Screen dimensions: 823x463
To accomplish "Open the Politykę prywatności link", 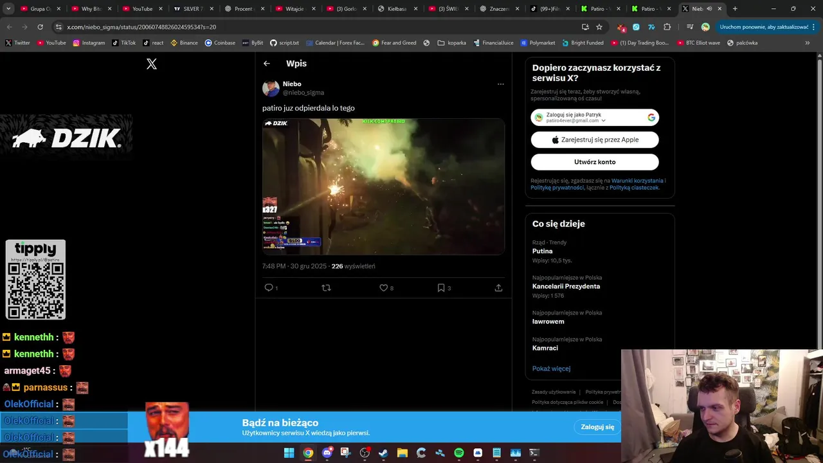I will coord(557,188).
